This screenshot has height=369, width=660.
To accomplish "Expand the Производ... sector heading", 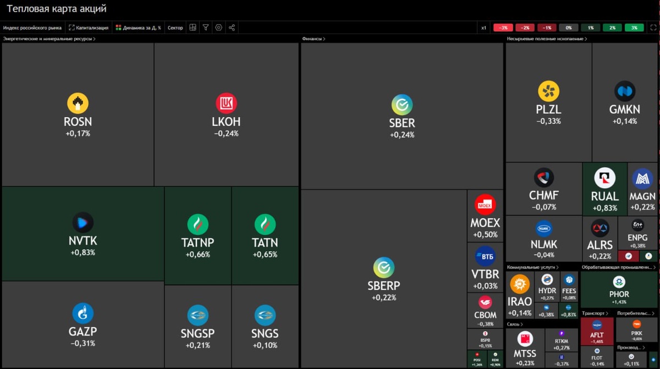I will (x=631, y=348).
